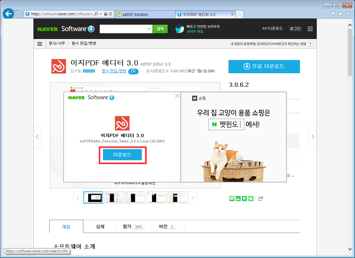
Task: Click the NAVER logo in header
Action: point(47,29)
